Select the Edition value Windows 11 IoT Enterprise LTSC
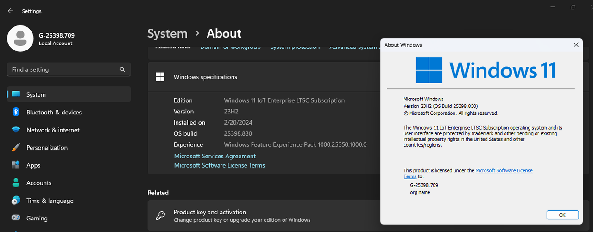 click(x=284, y=100)
